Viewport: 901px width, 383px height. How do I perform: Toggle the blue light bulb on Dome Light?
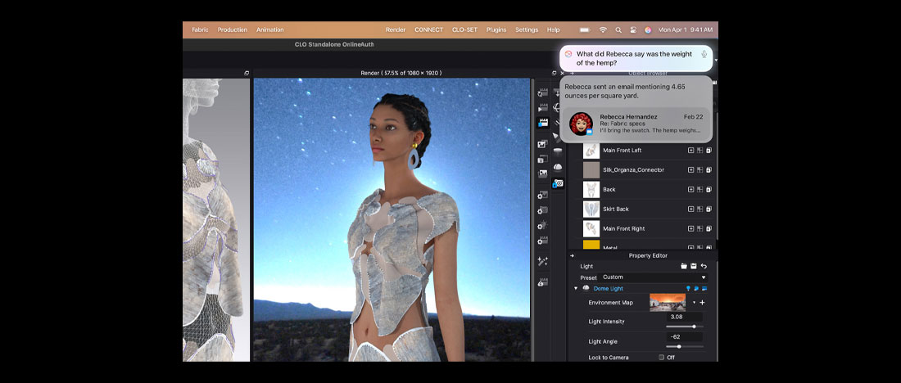point(686,288)
